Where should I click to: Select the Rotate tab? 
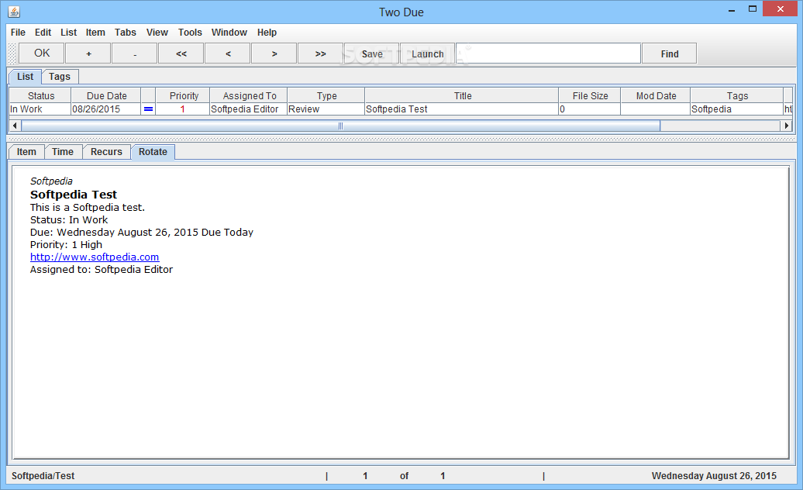pos(153,151)
